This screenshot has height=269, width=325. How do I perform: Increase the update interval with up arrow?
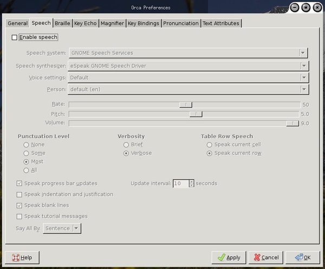tap(192, 181)
